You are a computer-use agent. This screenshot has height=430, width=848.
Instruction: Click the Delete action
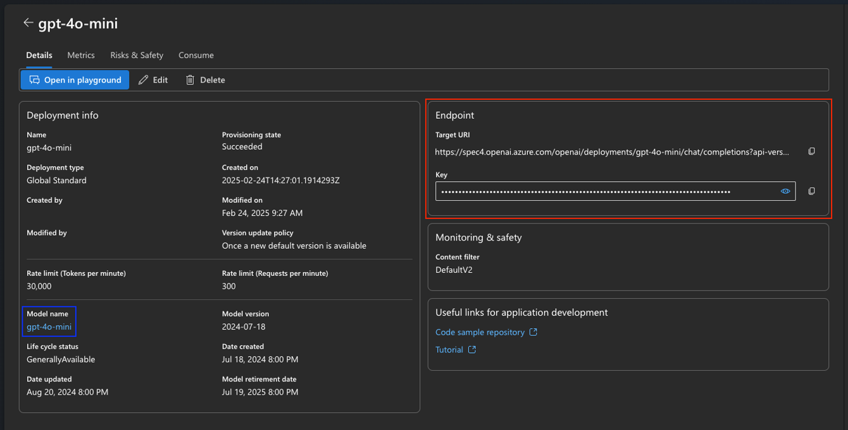coord(210,80)
